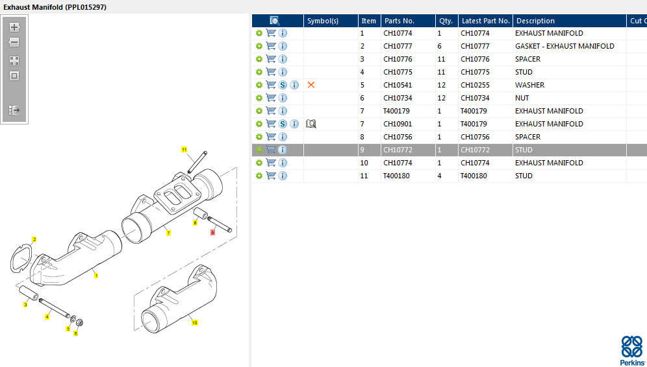Select part number CH10776 in the table

point(398,59)
